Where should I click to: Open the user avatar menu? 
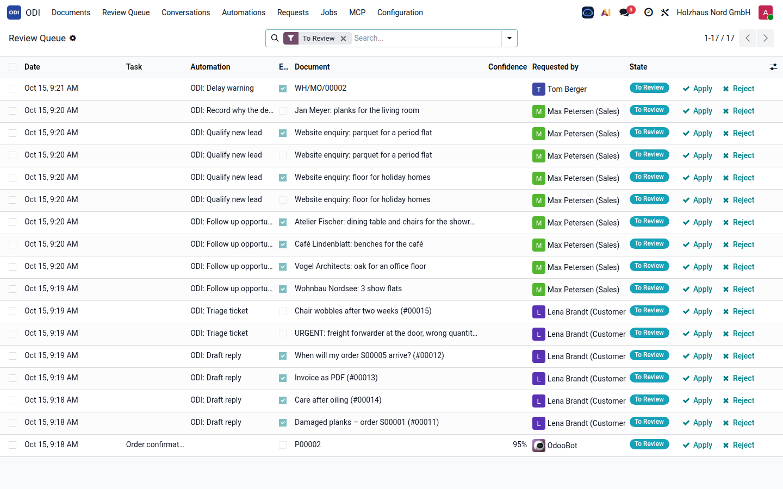point(766,12)
